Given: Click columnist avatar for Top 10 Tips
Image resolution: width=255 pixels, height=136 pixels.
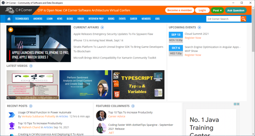Looking at the screenshot, I should click(x=101, y=116).
